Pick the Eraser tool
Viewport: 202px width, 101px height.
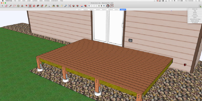tap(6, 6)
